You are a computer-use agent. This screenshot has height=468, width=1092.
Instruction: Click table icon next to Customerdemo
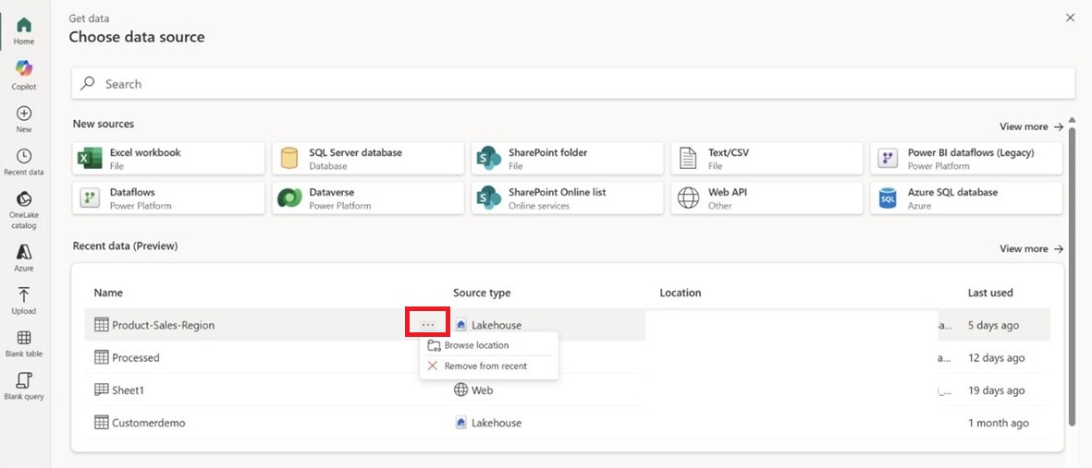click(101, 422)
